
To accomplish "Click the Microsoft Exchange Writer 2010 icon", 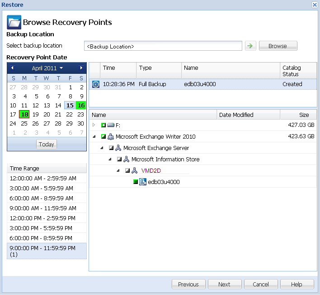I will [111, 136].
